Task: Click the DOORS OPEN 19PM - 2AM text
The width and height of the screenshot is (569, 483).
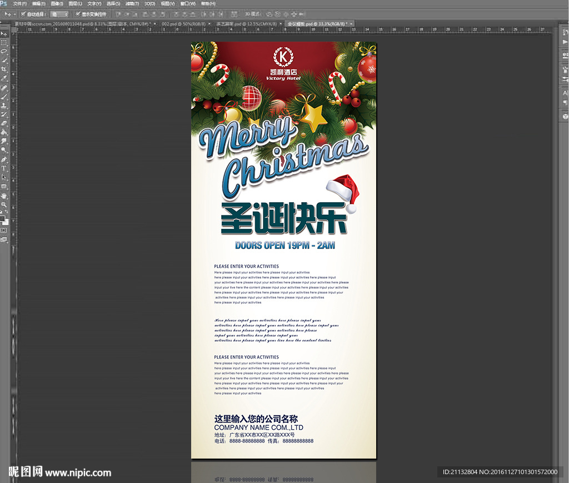Action: 285,245
